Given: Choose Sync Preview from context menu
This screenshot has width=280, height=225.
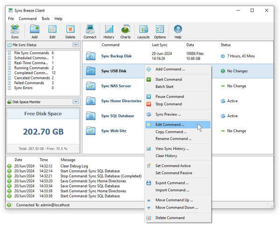Looking at the screenshot, I should point(178,114).
